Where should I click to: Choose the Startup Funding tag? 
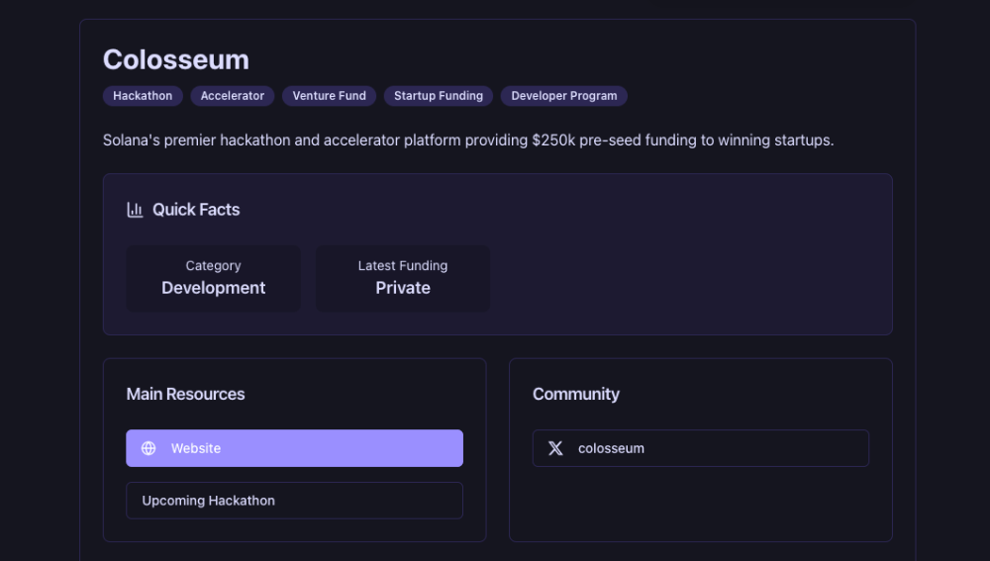point(439,96)
